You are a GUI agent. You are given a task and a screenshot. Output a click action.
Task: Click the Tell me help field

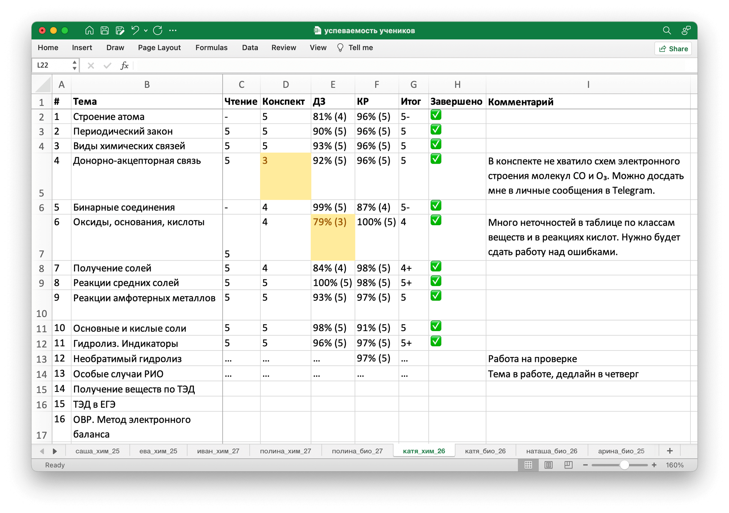360,48
